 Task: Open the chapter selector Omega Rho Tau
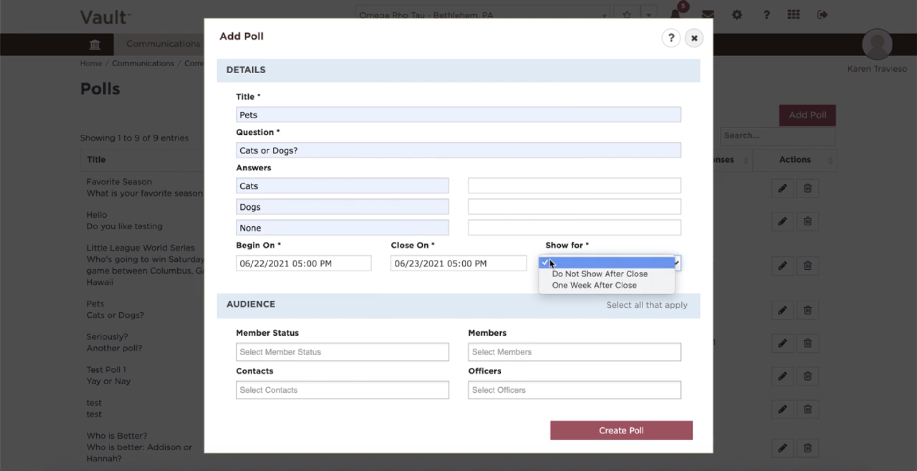click(x=482, y=15)
